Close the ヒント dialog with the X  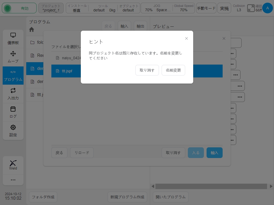[x=187, y=38]
